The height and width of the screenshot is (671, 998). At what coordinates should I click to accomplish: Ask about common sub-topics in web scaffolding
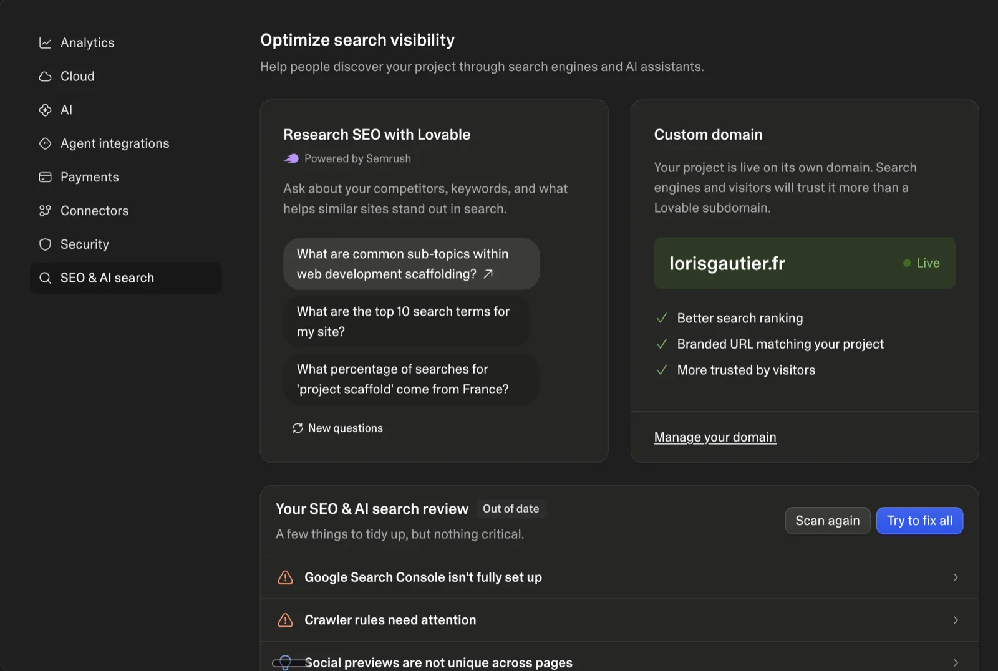(x=411, y=264)
